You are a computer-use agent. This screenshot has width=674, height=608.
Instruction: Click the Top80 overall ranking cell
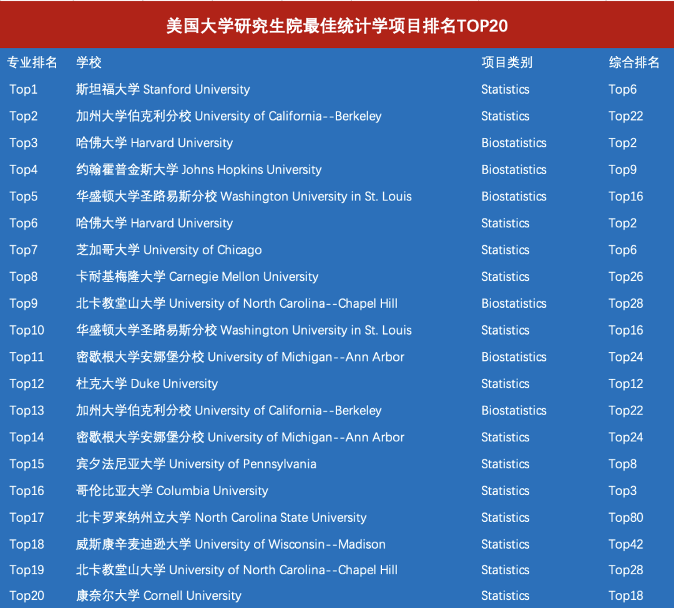click(x=626, y=517)
